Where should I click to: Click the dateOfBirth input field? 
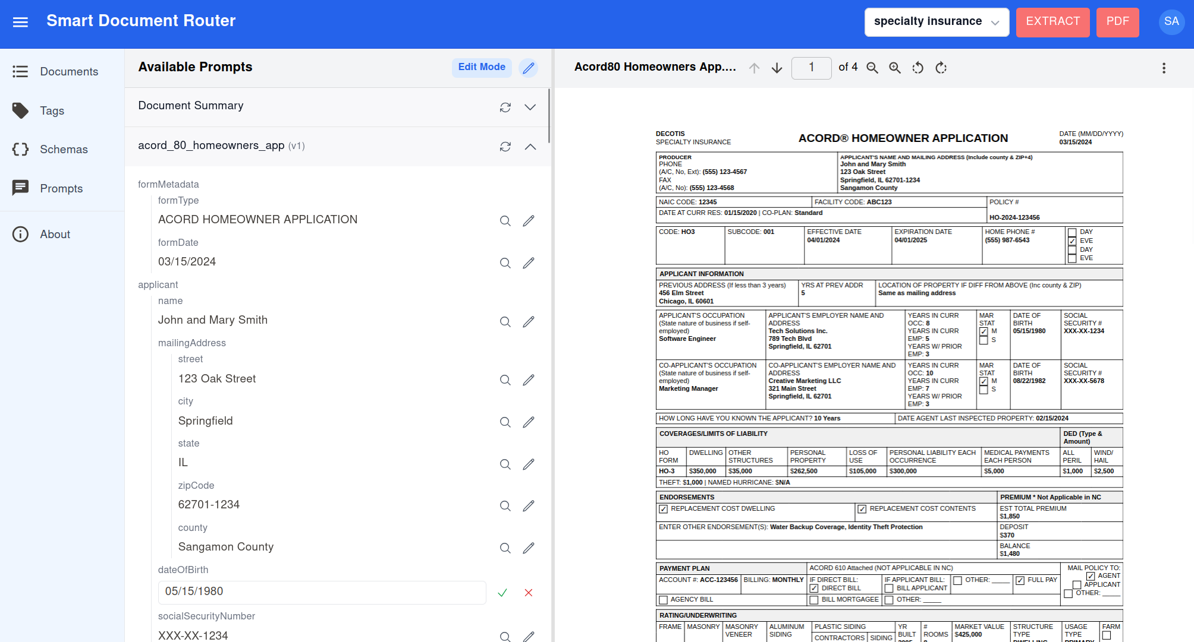click(321, 592)
